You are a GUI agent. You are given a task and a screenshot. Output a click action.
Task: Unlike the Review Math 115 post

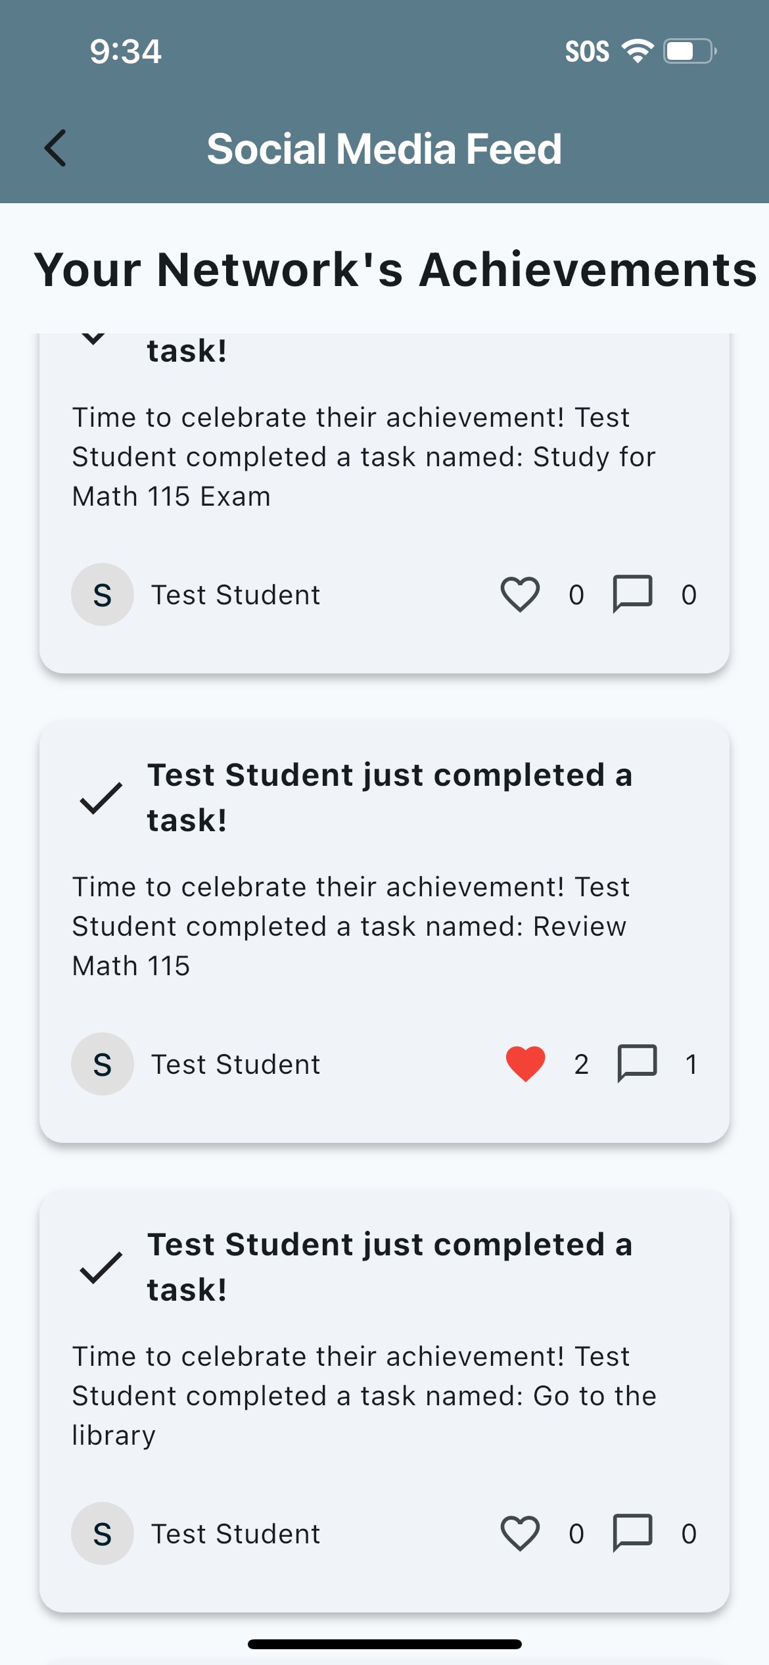pos(525,1064)
